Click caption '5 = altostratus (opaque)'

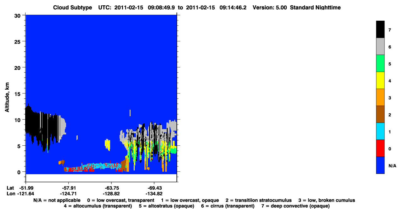166,206
